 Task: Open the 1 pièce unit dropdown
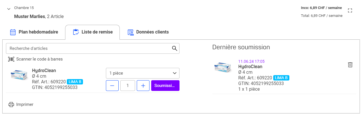click(143, 73)
